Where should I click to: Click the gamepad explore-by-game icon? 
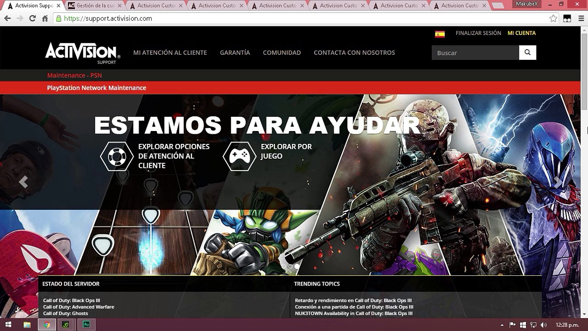tap(239, 156)
